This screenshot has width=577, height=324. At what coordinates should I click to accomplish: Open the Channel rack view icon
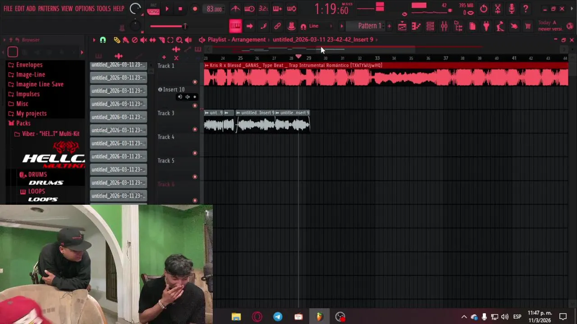click(430, 27)
